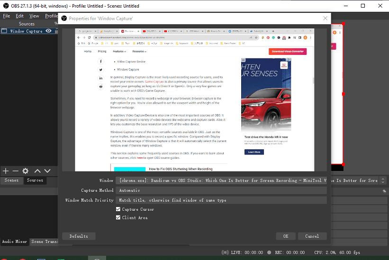The height and width of the screenshot is (260, 389).
Task: Click the browser address bar in the preview
Action: [176, 38]
